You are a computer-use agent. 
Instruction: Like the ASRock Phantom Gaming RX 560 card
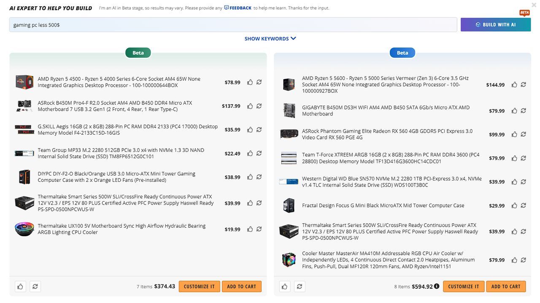coord(514,135)
